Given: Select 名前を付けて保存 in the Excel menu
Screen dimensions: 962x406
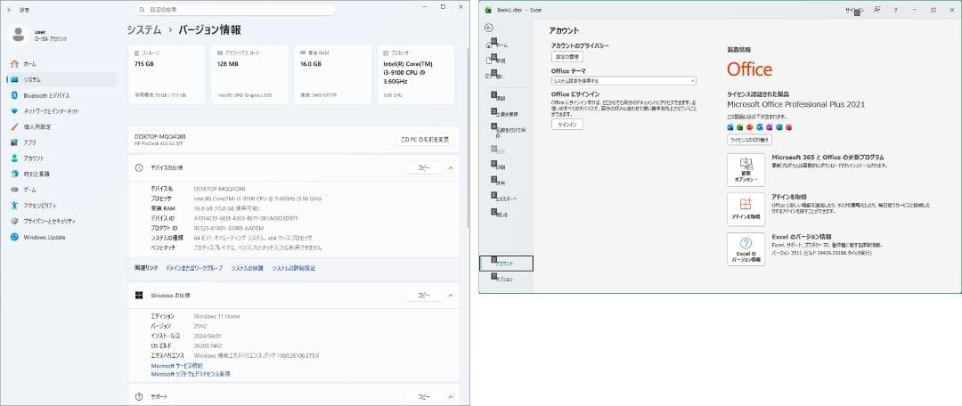Looking at the screenshot, I should tap(506, 131).
